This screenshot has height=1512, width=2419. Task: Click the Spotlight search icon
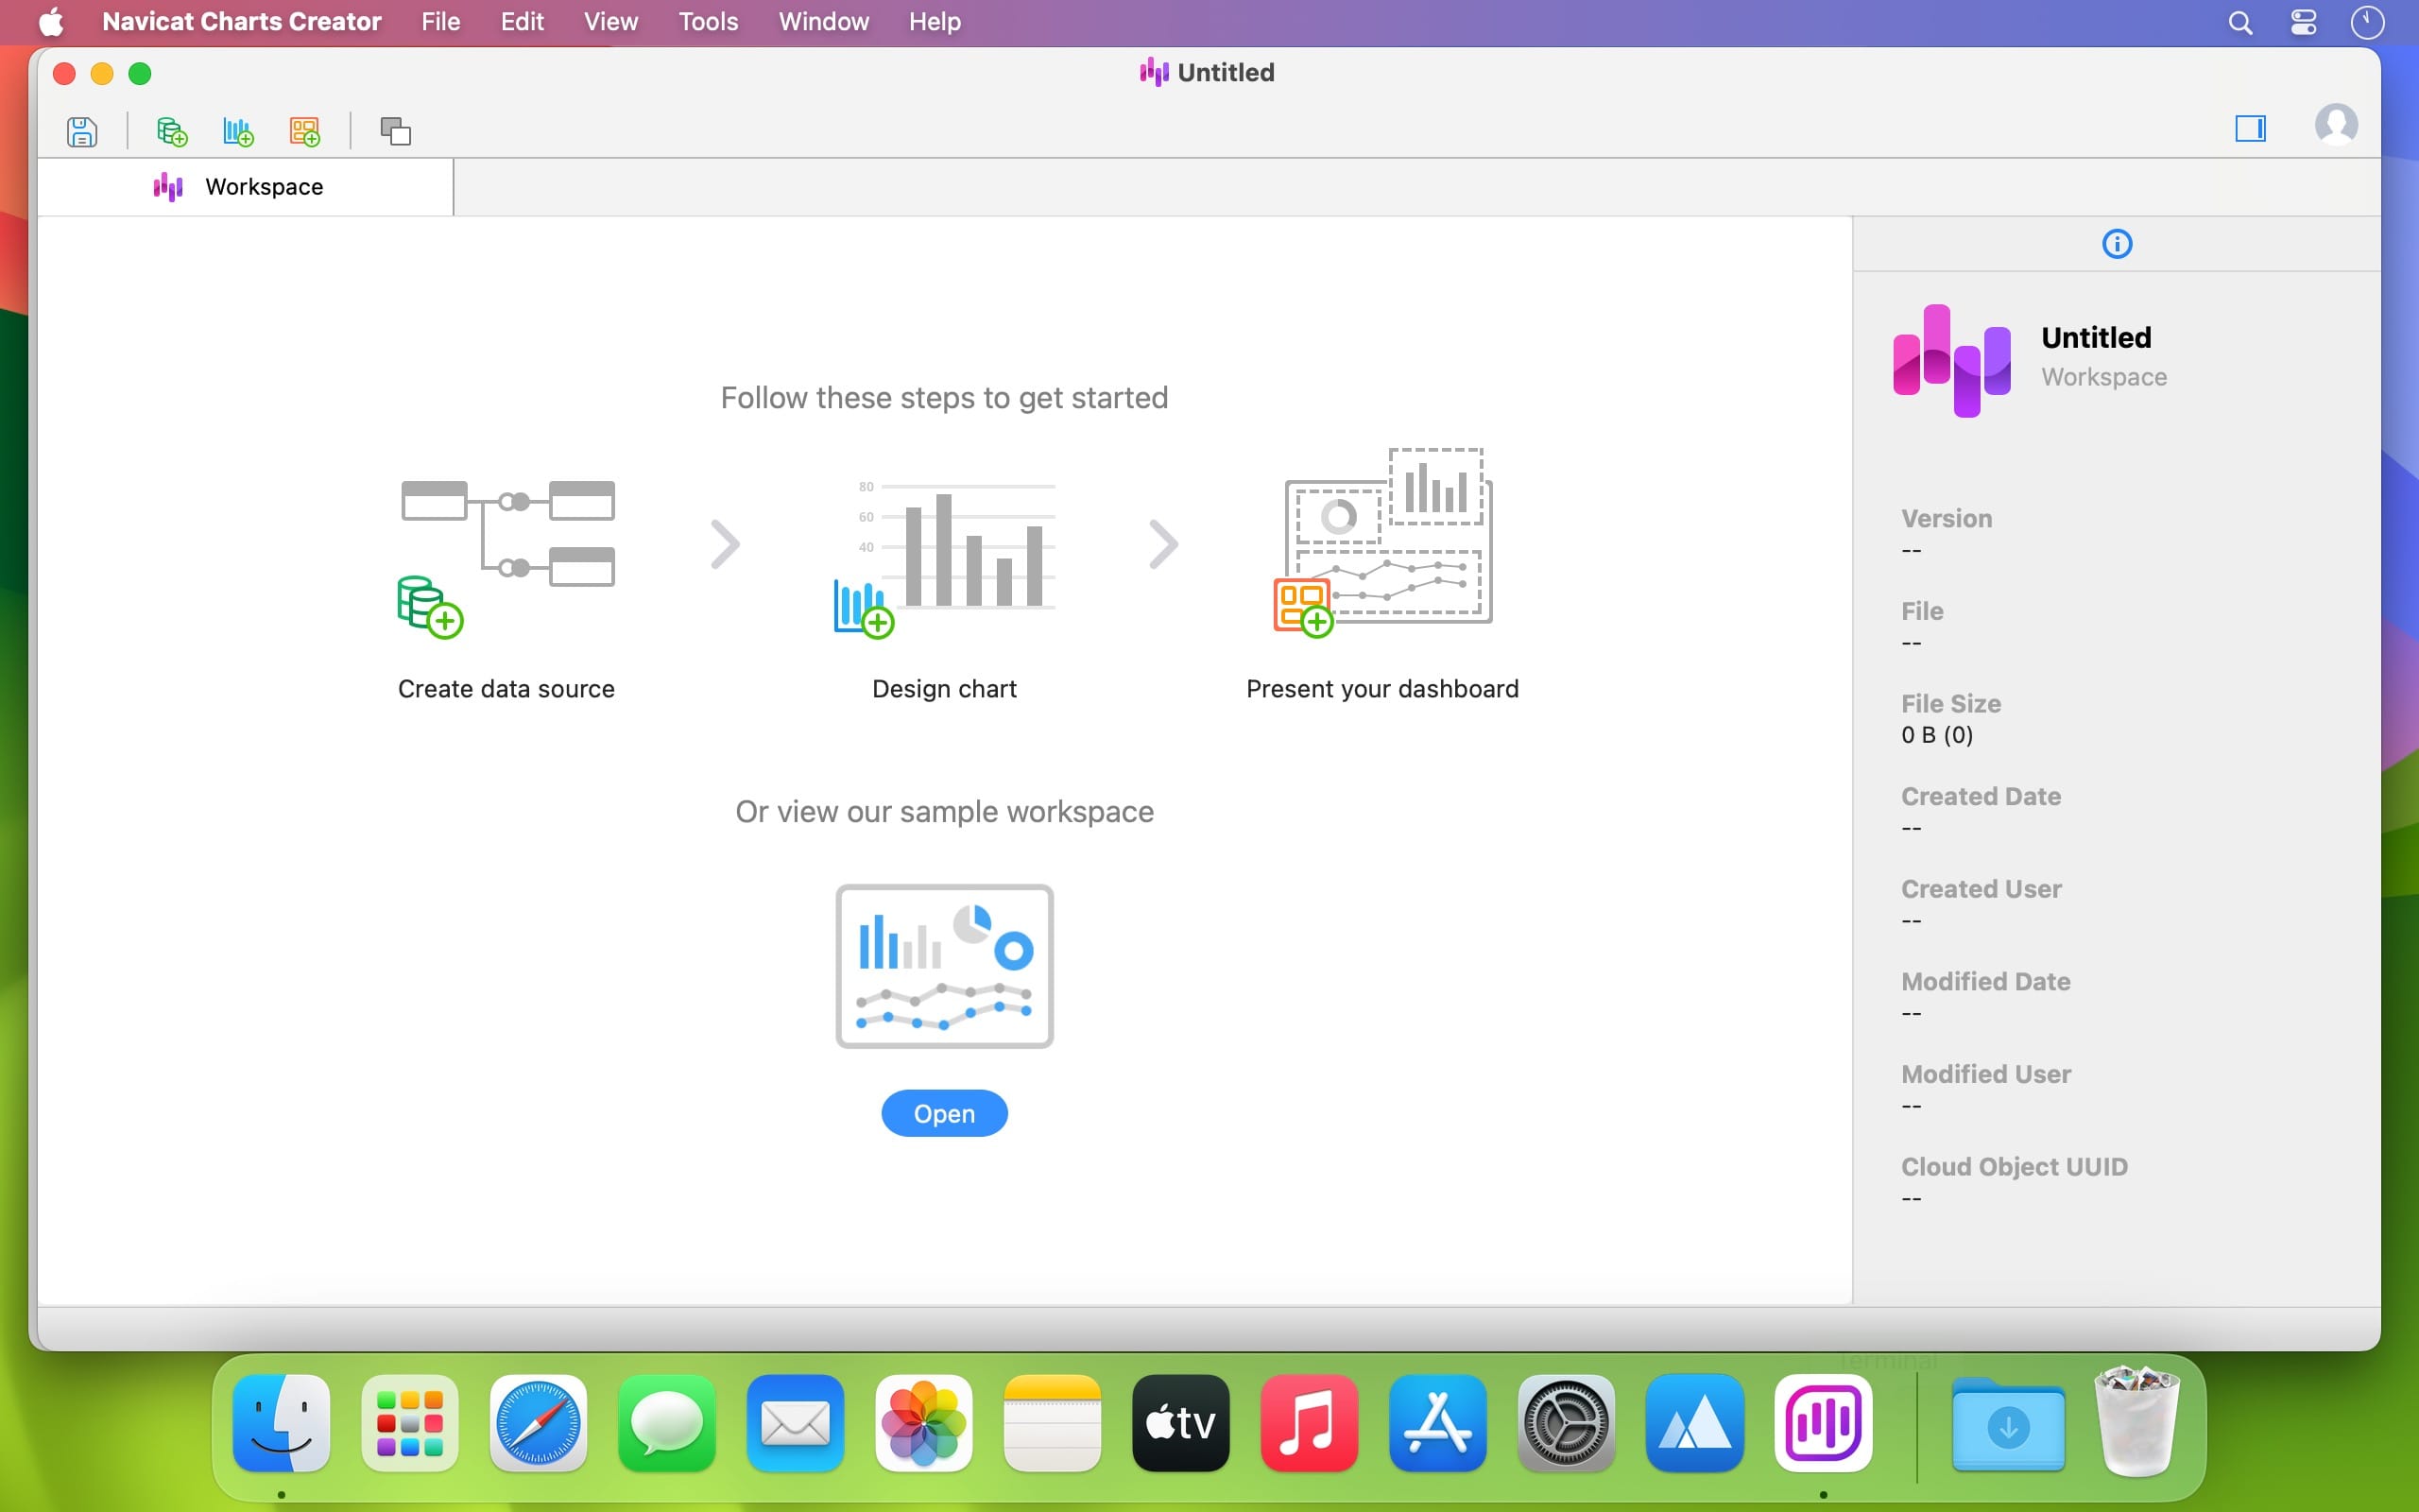(x=2240, y=22)
